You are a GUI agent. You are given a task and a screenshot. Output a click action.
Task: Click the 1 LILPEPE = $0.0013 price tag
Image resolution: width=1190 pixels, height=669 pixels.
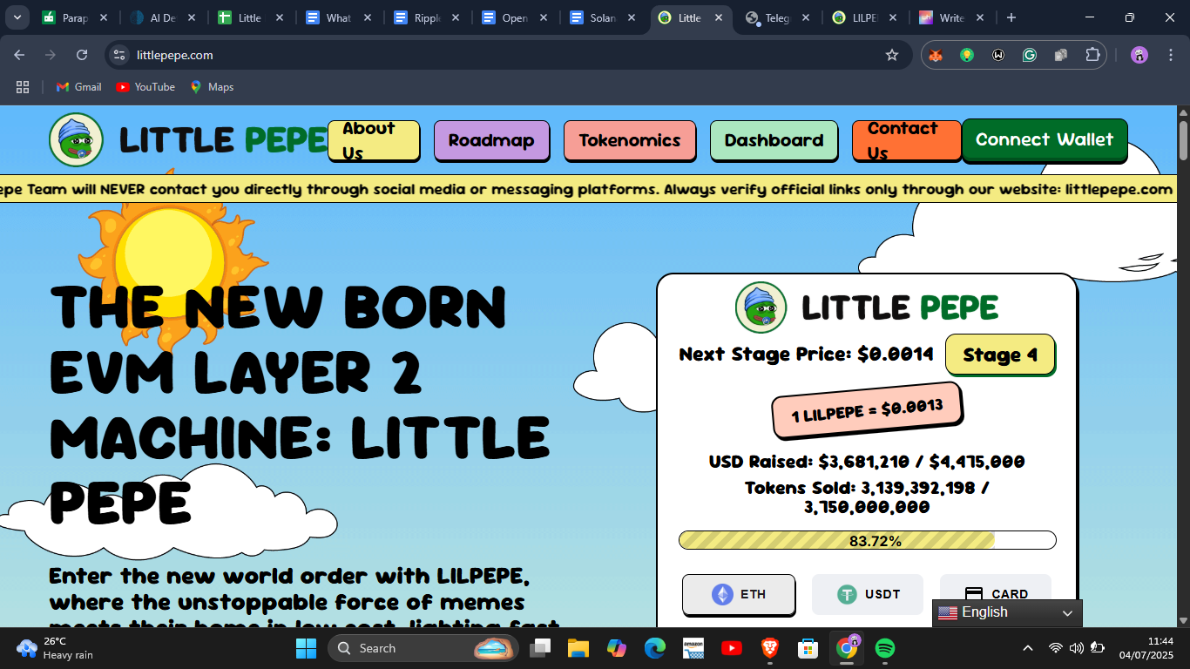[x=867, y=409]
